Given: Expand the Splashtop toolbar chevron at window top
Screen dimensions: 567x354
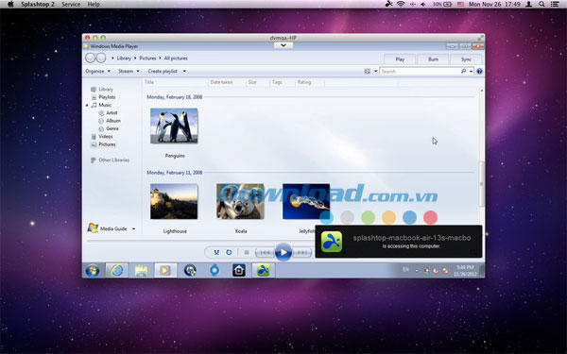Looking at the screenshot, I should click(283, 45).
